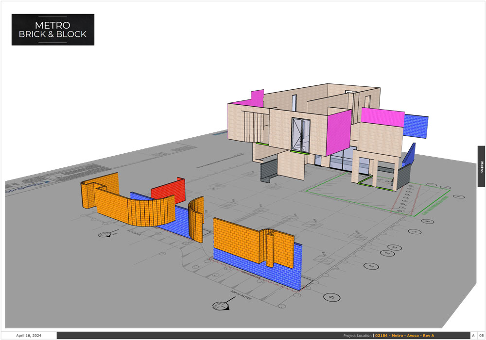Click grid bubble E
The height and width of the screenshot is (340, 486).
(x=387, y=253)
